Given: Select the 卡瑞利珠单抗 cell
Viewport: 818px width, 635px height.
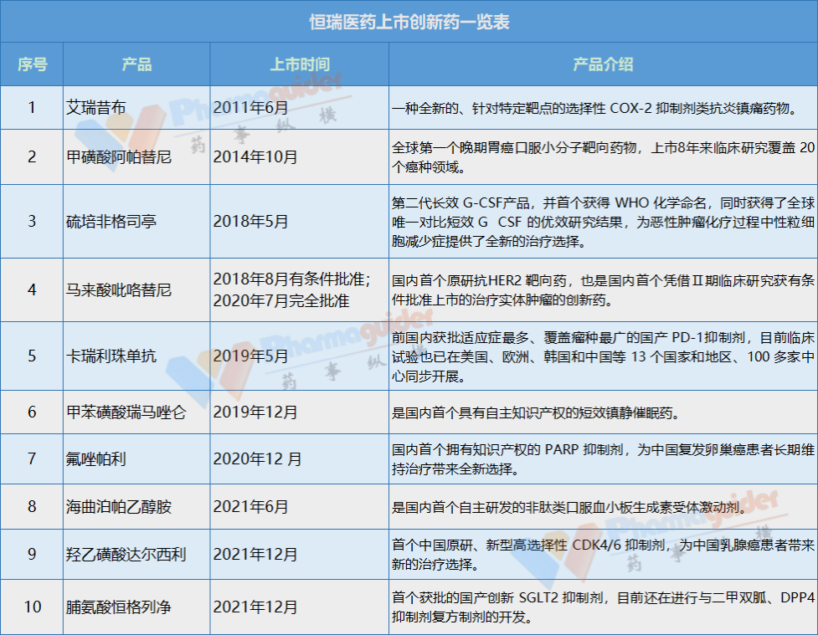Looking at the screenshot, I should click(x=111, y=356).
